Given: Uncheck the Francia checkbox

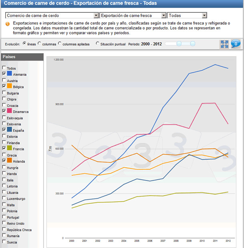Looking at the screenshot, I should click(4, 148).
